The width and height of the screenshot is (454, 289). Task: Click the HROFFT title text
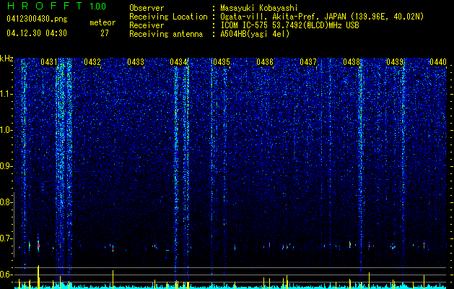click(45, 6)
